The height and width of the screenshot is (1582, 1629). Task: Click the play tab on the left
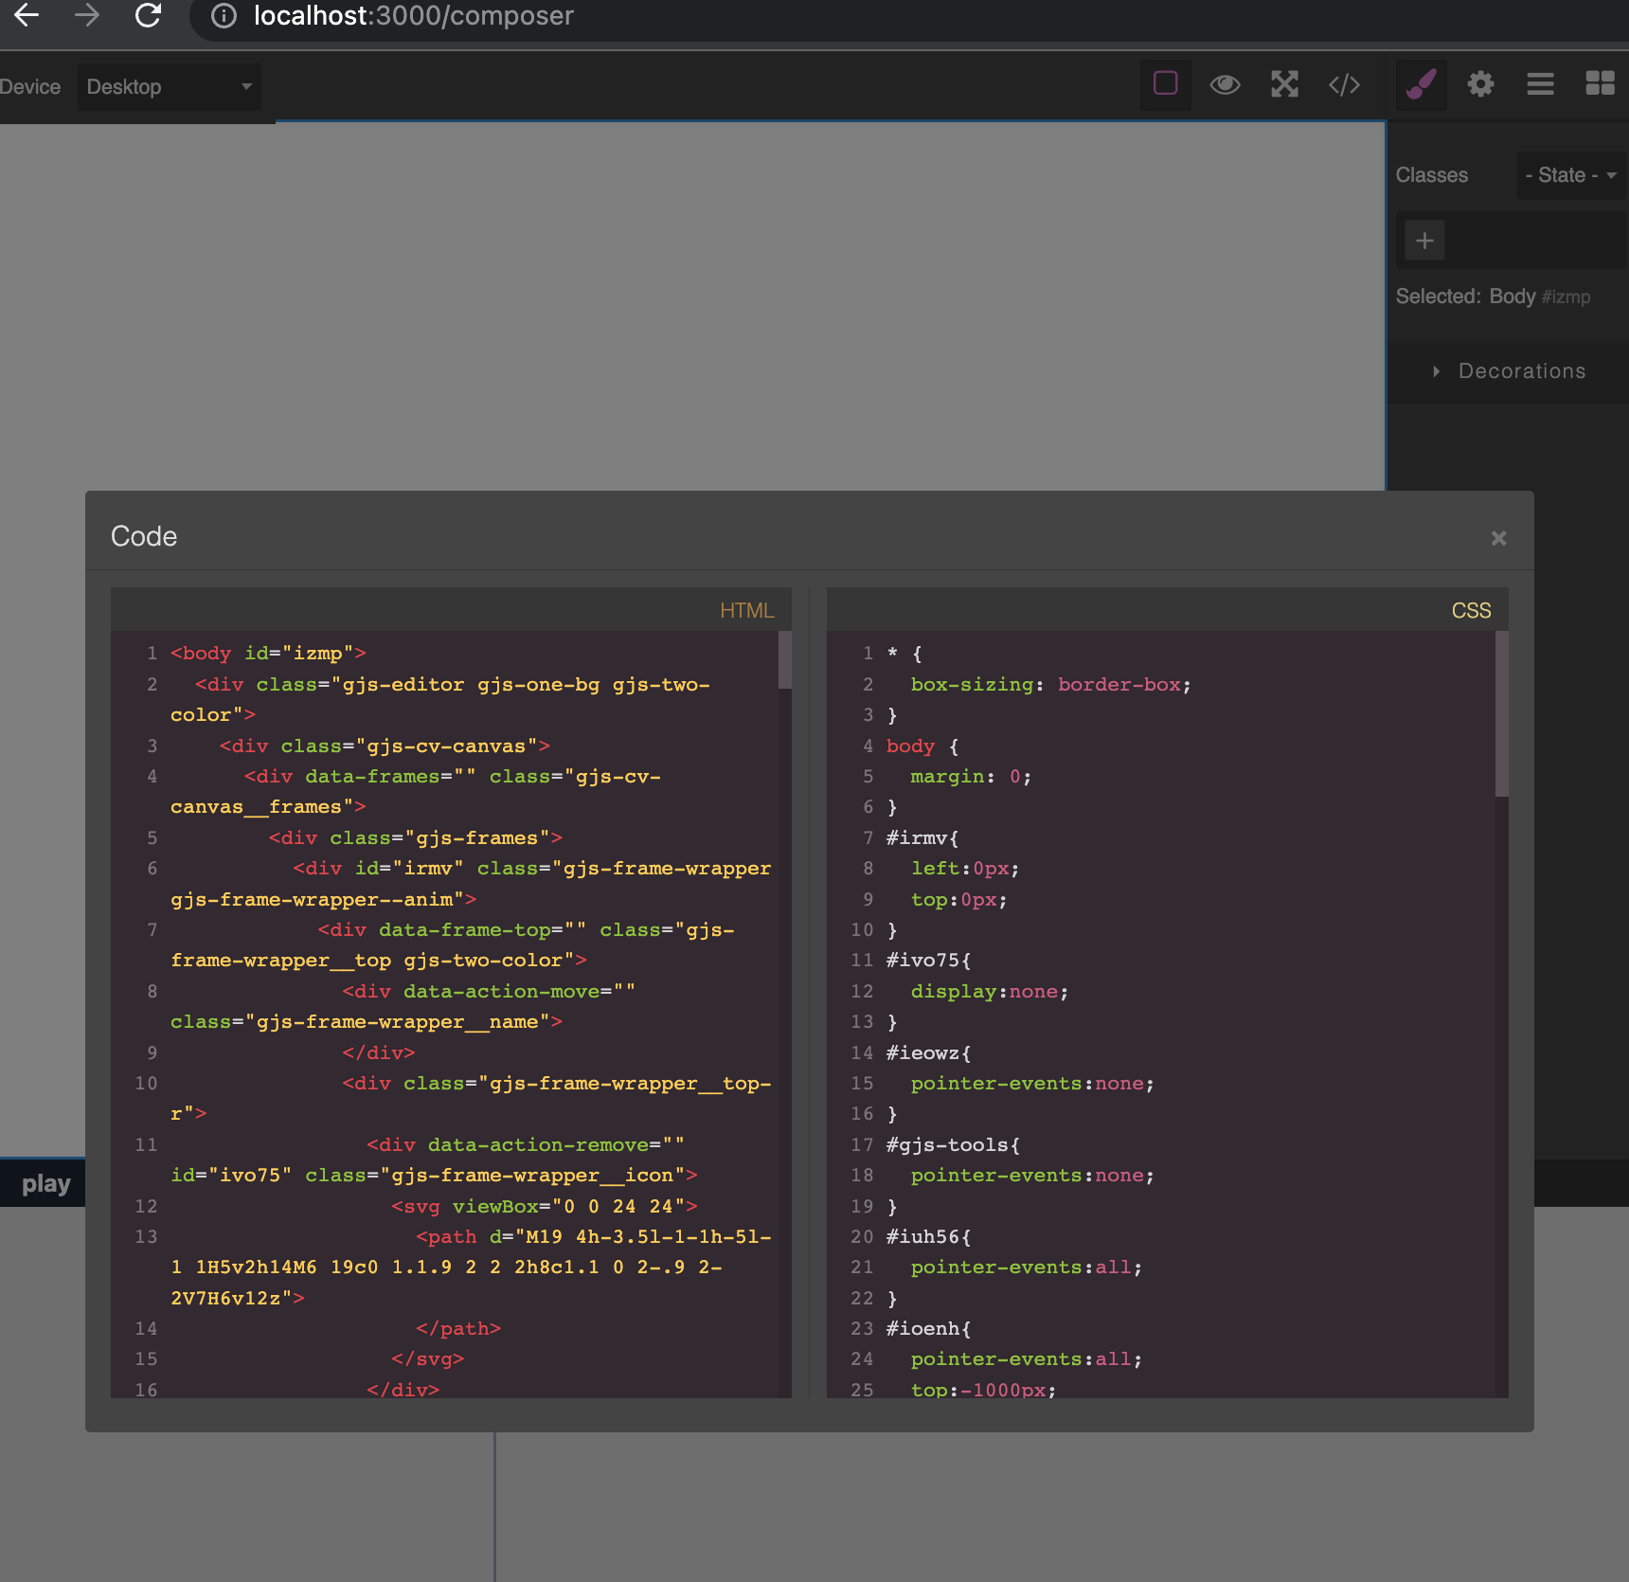(x=45, y=1183)
